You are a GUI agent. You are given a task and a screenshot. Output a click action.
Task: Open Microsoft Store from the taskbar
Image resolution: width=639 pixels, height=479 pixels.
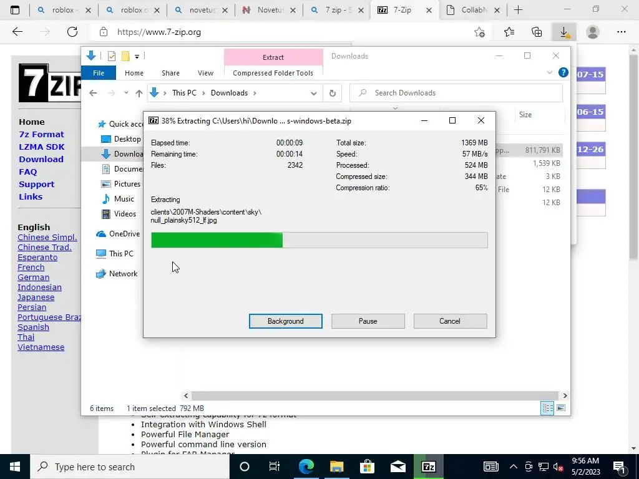(367, 467)
